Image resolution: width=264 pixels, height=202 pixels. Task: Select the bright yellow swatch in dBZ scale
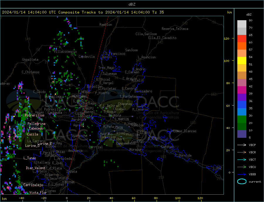(242, 61)
